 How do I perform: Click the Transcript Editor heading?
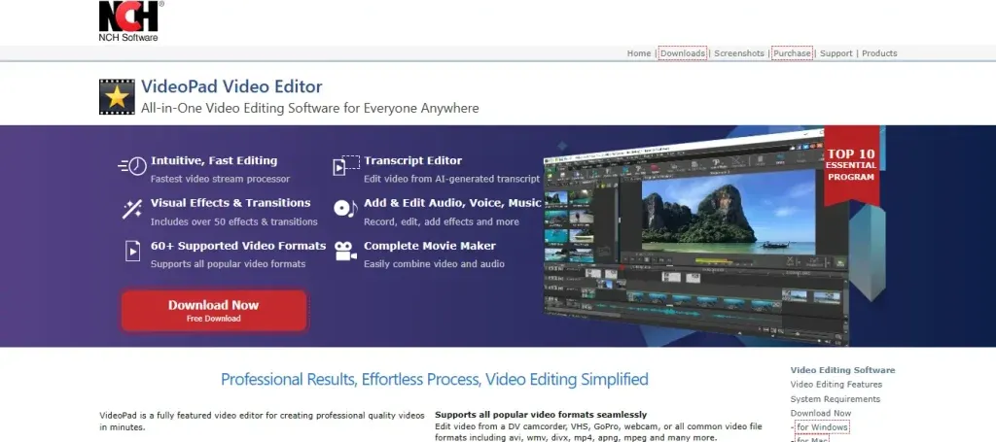(412, 161)
